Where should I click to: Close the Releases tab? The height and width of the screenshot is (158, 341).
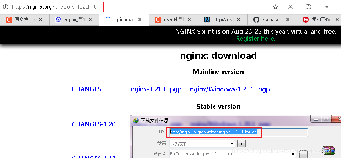288,20
